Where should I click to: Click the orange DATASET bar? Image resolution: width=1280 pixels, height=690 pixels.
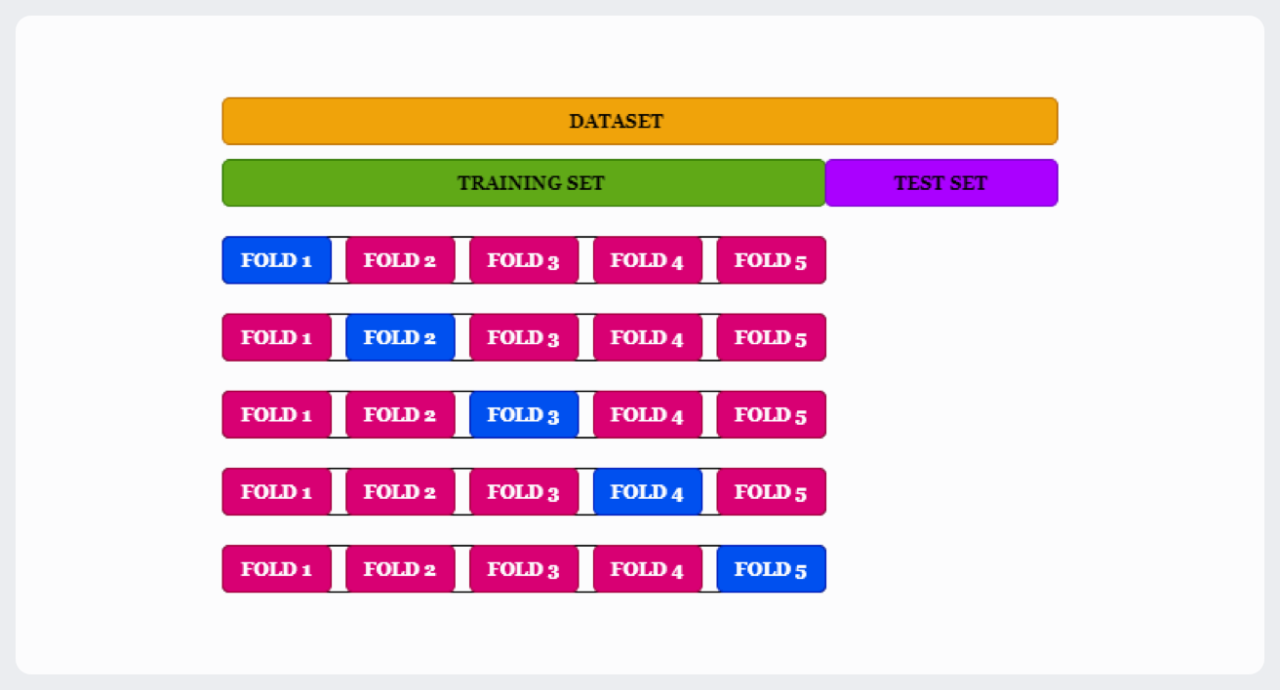tap(640, 121)
